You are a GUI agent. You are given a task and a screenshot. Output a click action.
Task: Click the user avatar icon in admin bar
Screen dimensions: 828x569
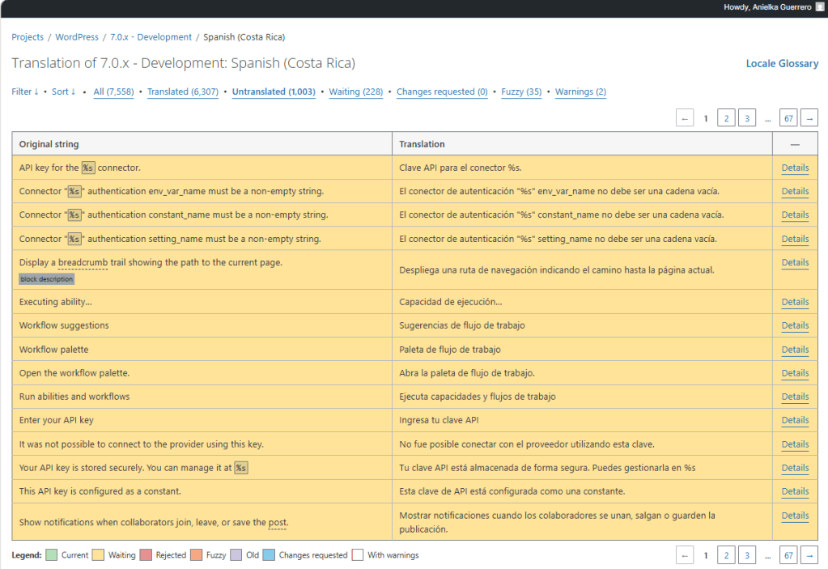click(819, 7)
